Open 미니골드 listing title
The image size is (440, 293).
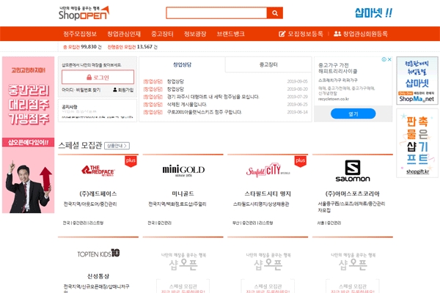[183, 193]
